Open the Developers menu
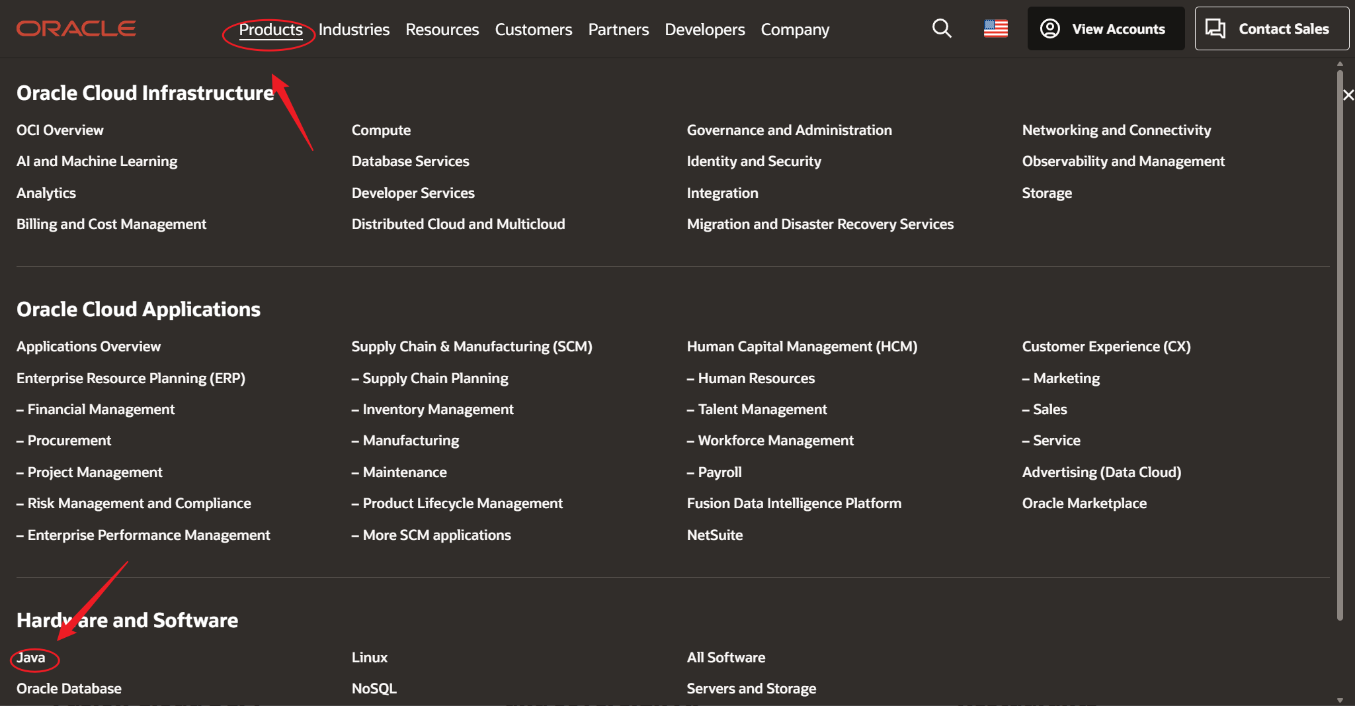Viewport: 1355px width, 706px height. (705, 30)
